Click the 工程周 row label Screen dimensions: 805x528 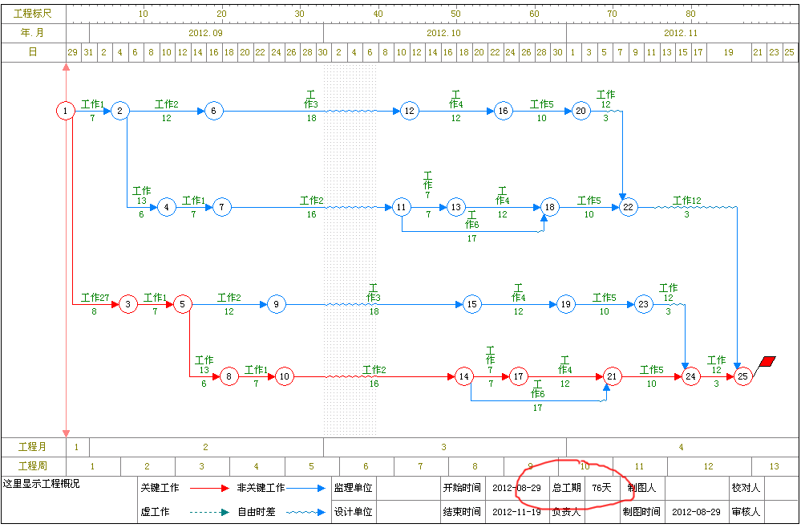[x=32, y=466]
